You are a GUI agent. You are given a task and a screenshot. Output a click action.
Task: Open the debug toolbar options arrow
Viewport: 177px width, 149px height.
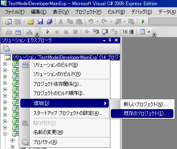coord(154,35)
